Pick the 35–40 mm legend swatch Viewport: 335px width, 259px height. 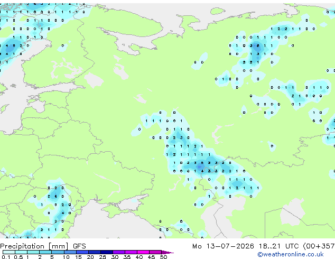[x=131, y=252]
